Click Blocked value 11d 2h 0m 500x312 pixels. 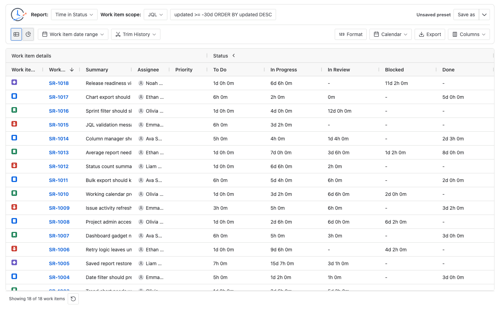[x=397, y=83]
